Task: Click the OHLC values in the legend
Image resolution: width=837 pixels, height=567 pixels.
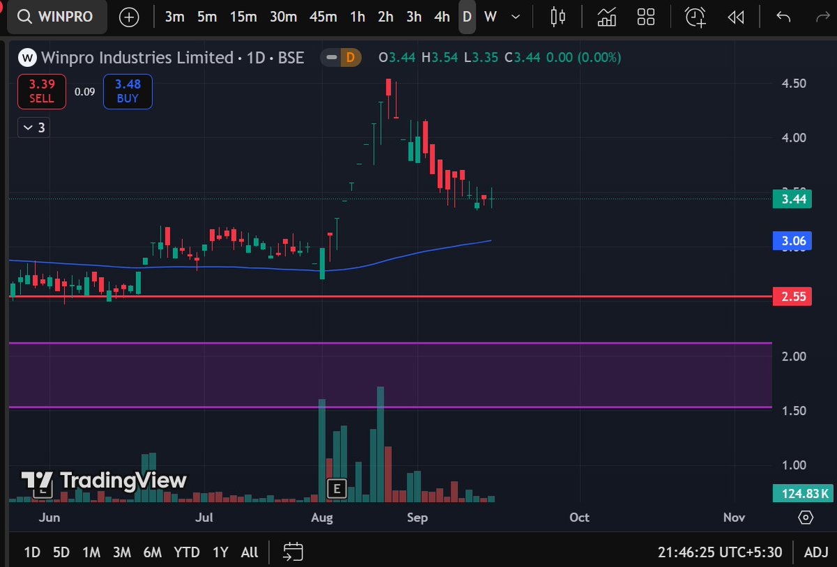Action: [499, 57]
